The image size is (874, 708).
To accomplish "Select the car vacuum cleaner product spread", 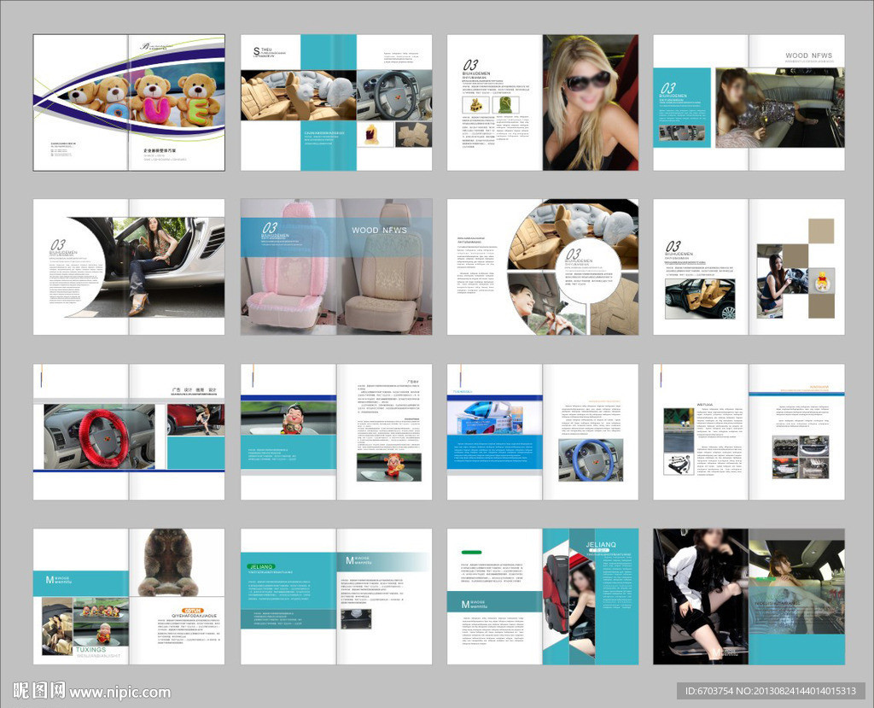I will pyautogui.click(x=542, y=432).
